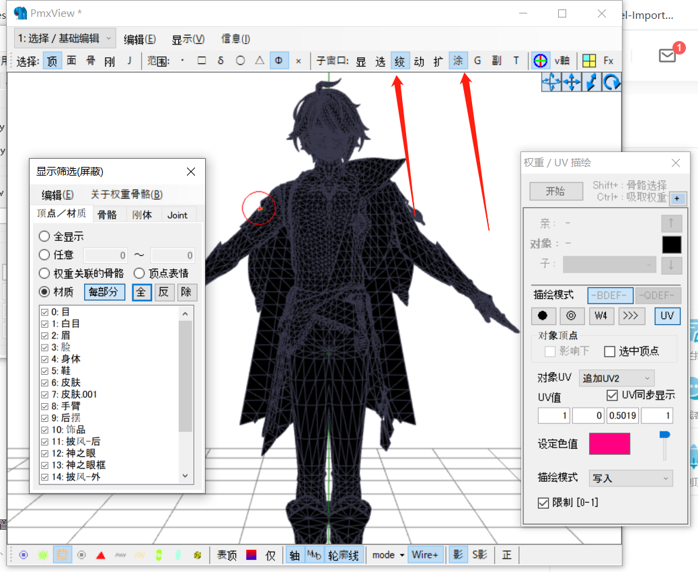Toggle red triangle display icon in bottom bar
The width and height of the screenshot is (698, 572).
coord(101,555)
